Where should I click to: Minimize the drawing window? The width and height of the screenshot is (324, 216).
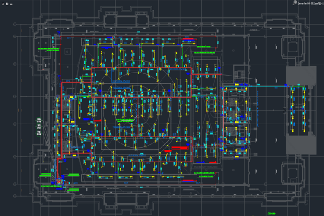[11, 4]
